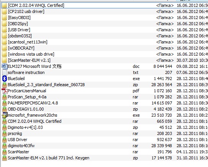The width and height of the screenshot is (208, 167).
Task: Select the [CP2102 usb driver] folder name
Action: (x=26, y=11)
